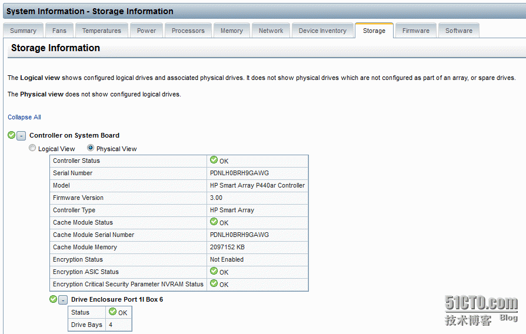This screenshot has width=526, height=334.
Task: Open the Summary tab
Action: coord(23,31)
